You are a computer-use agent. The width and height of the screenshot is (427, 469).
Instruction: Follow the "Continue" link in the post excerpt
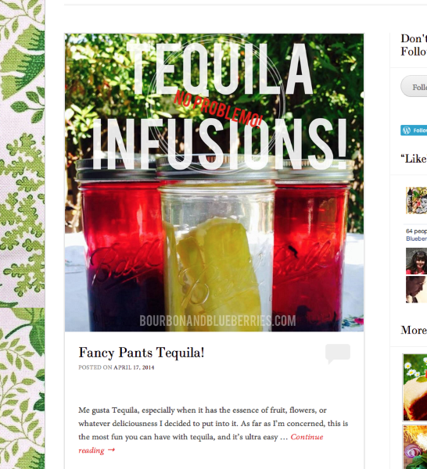[307, 437]
